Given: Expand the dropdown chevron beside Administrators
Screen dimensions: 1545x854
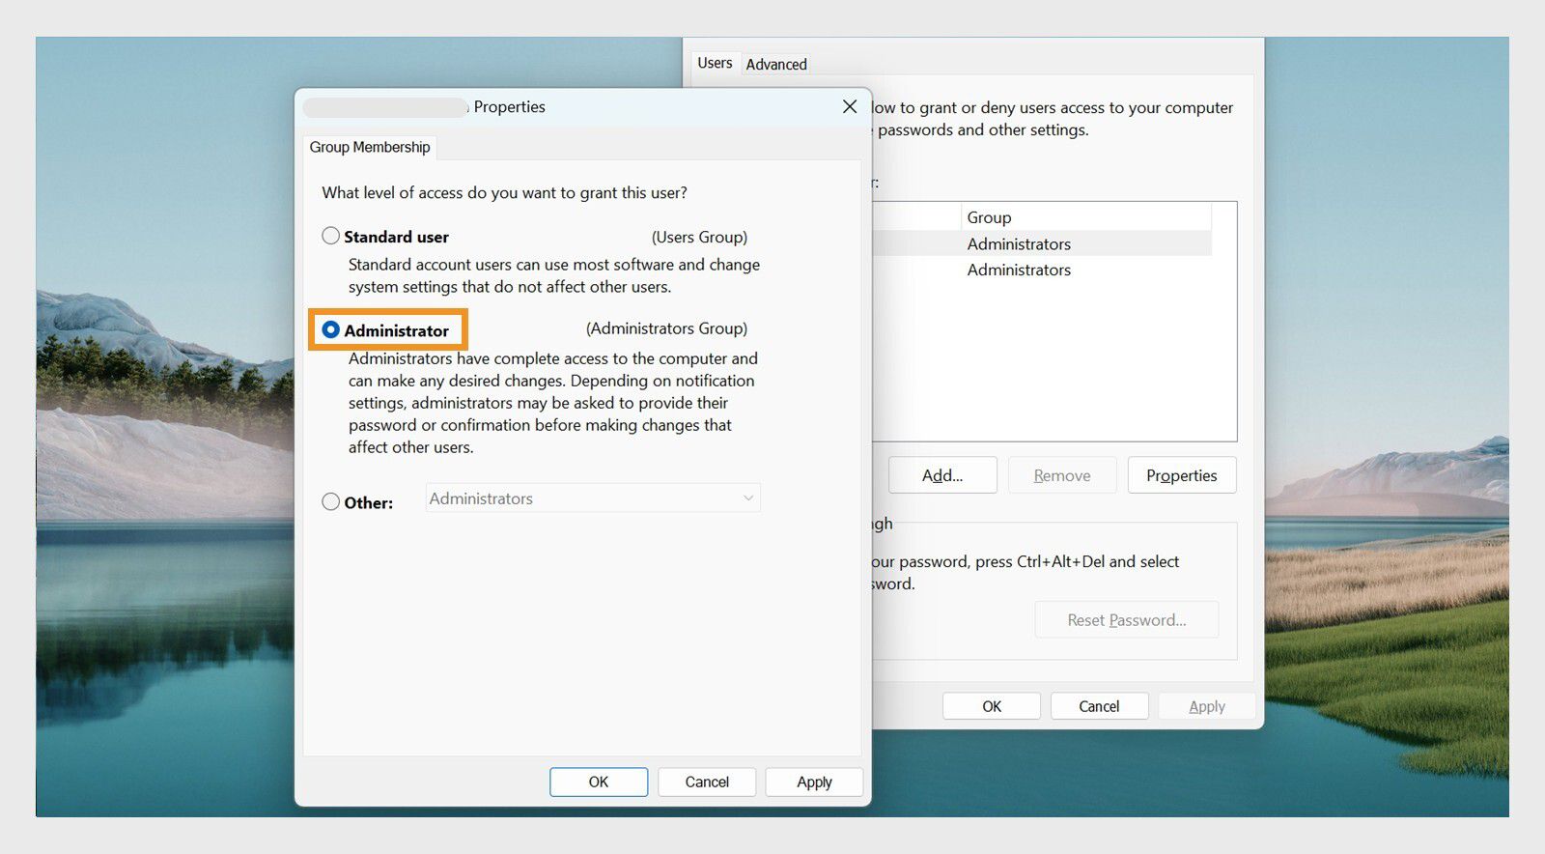Looking at the screenshot, I should click(747, 498).
